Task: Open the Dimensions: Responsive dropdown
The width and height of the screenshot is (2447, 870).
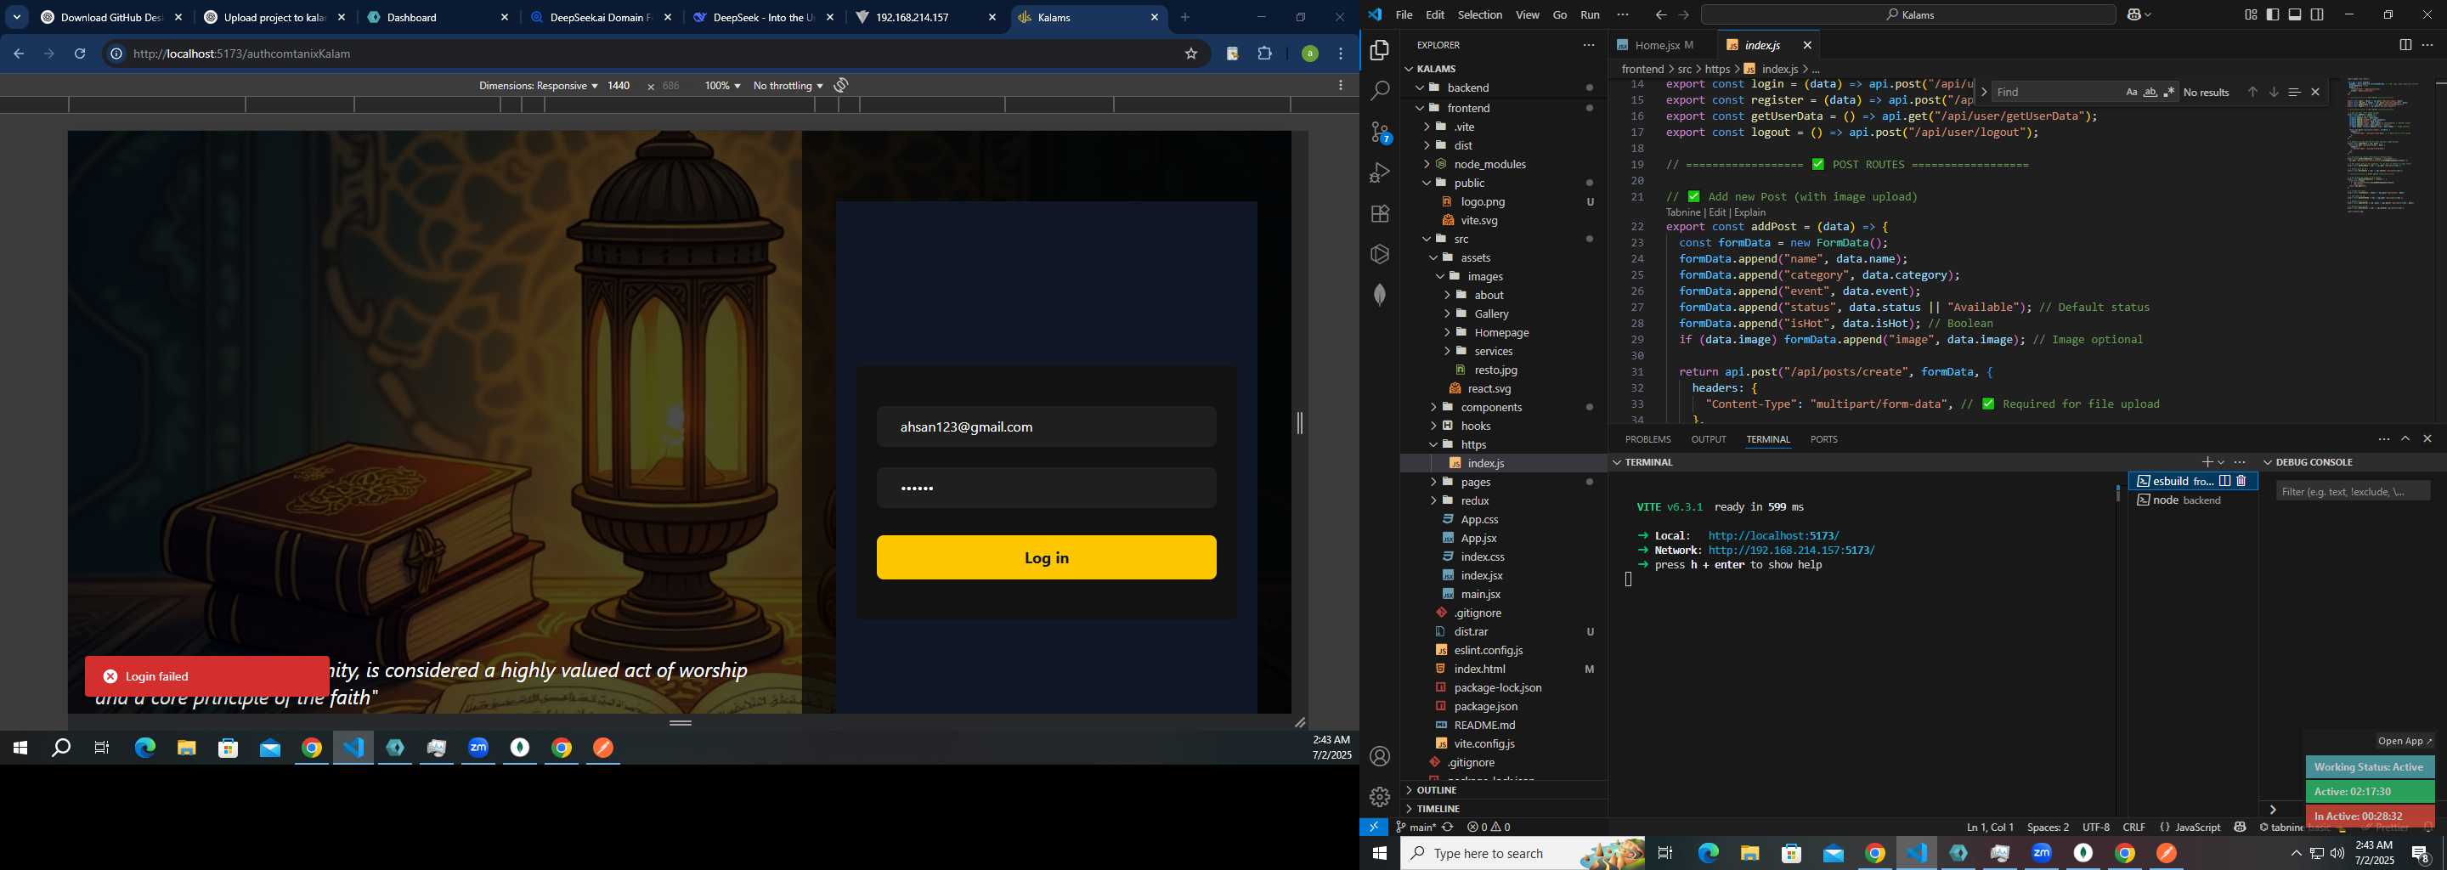Action: pyautogui.click(x=538, y=86)
